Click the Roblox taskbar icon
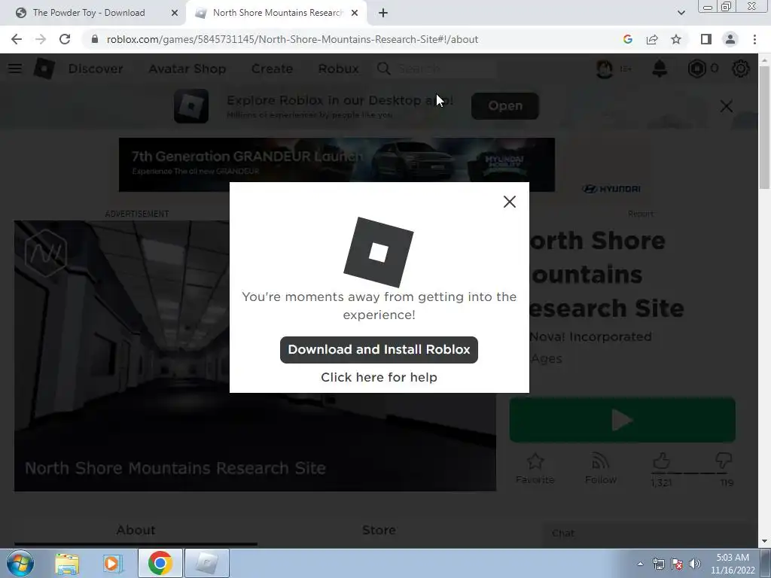 click(206, 563)
